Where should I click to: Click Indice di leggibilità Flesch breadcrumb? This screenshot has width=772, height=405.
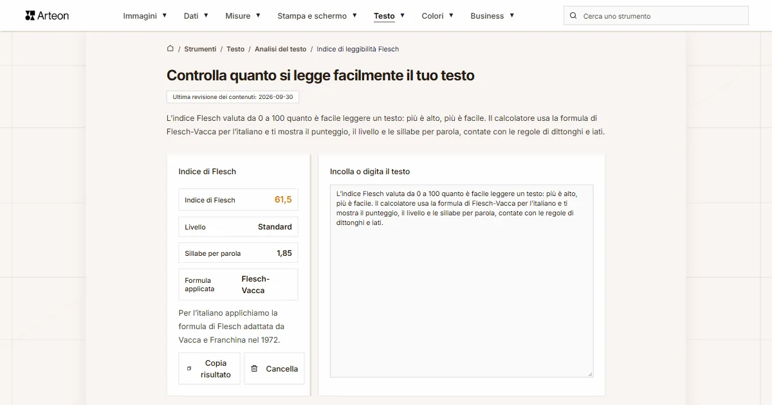pyautogui.click(x=358, y=49)
